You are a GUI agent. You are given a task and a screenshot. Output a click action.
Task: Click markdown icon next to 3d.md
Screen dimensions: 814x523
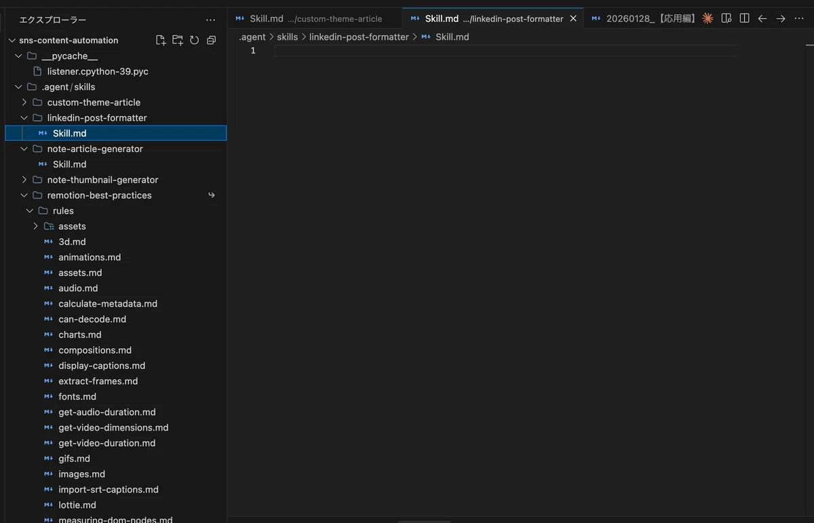(x=49, y=241)
